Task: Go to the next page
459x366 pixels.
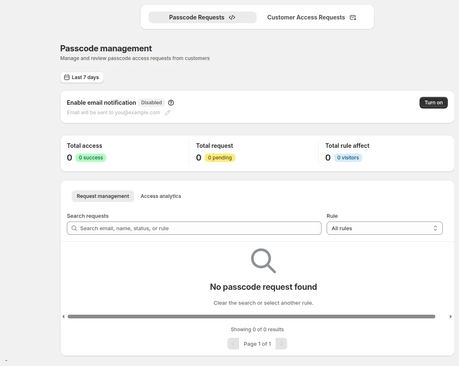Action: [x=281, y=344]
